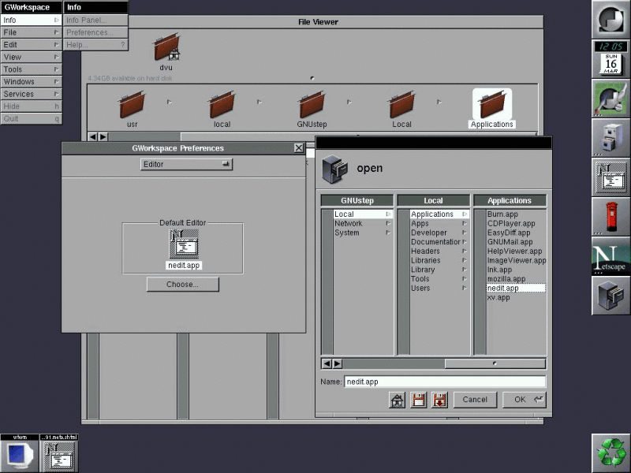The width and height of the screenshot is (631, 473).
Task: Click the Name text field
Action: click(x=444, y=382)
